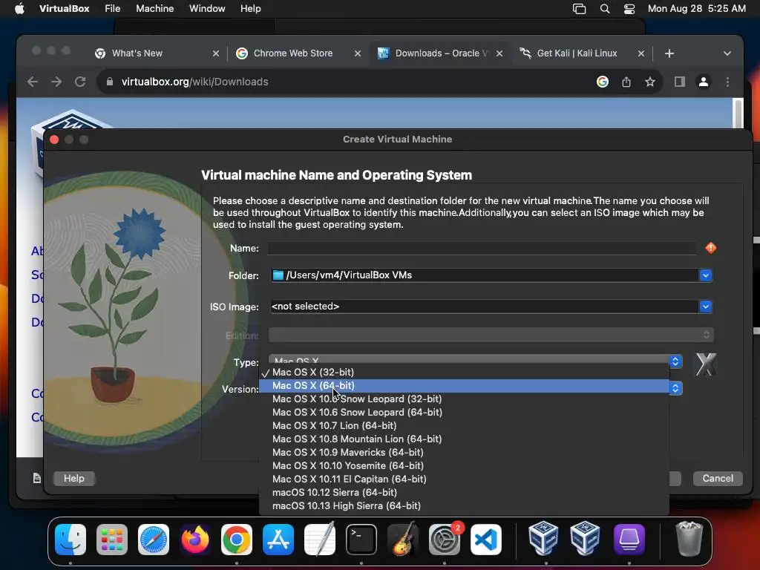Image resolution: width=760 pixels, height=570 pixels.
Task: Choose macOS 10.12 Sierra (64-bit)
Action: pyautogui.click(x=464, y=493)
